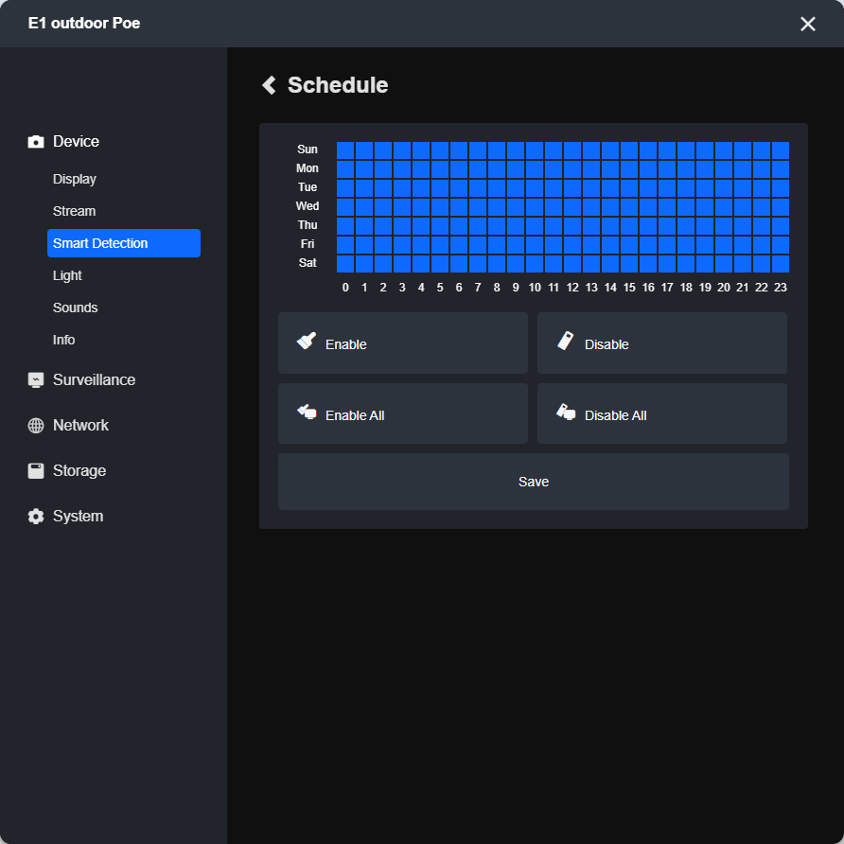Image resolution: width=844 pixels, height=844 pixels.
Task: Click the Device camera icon
Action: [36, 142]
